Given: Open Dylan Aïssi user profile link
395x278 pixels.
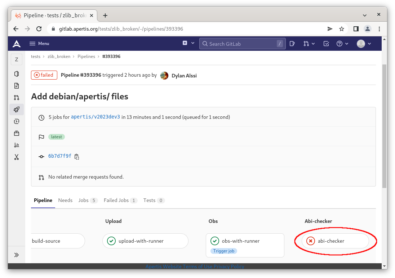Looking at the screenshot, I should point(184,76).
